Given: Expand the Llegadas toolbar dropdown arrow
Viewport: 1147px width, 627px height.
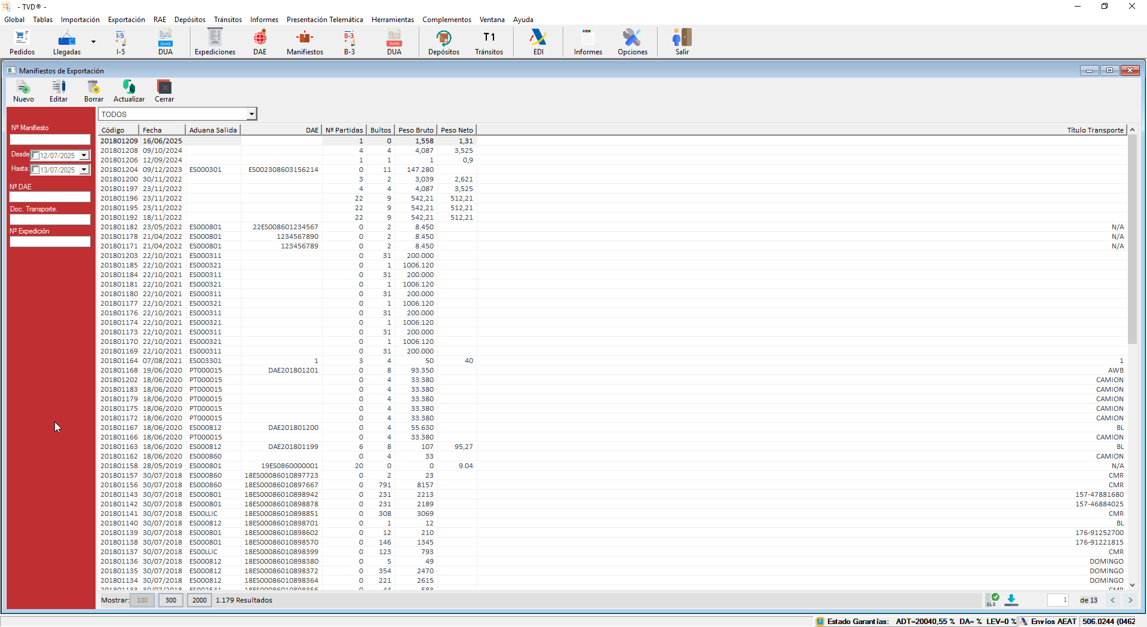Looking at the screenshot, I should [x=93, y=42].
